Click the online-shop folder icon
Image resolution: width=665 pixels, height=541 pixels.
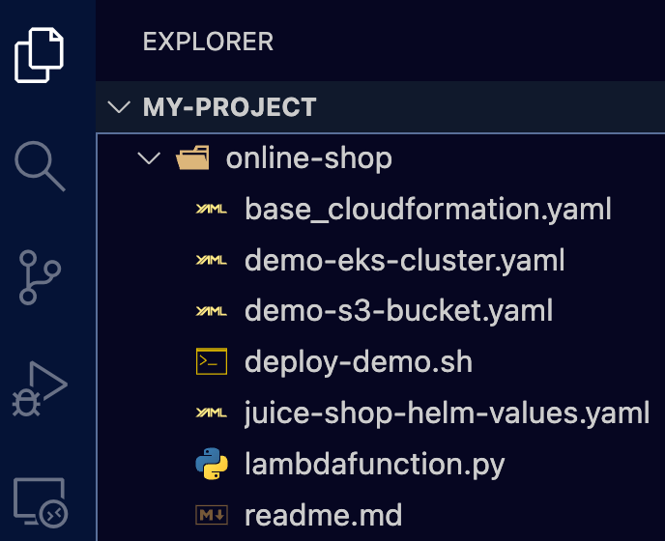pyautogui.click(x=193, y=157)
